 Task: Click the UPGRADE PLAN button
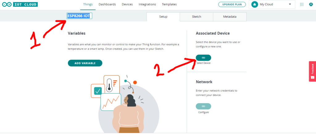point(232,4)
